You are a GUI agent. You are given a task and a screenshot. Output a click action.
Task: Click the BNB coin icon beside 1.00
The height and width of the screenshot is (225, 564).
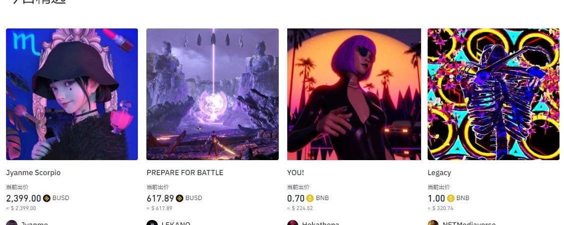coord(451,198)
